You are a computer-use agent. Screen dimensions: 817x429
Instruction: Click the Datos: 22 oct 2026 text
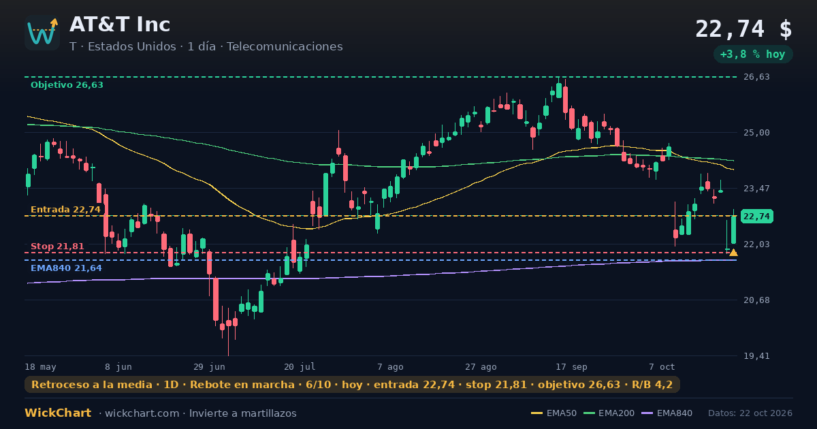750,413
